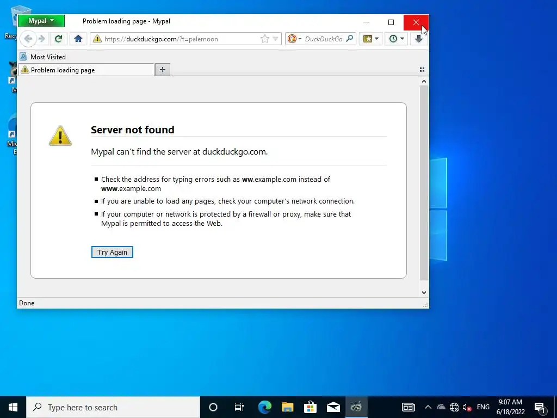Open the green Mypal application menu
The image size is (557, 418).
[x=41, y=21]
